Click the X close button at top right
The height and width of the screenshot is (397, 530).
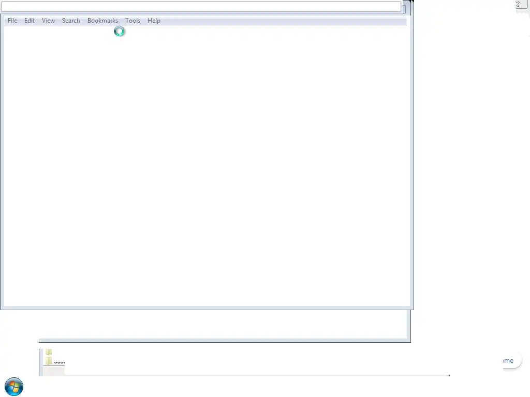click(x=518, y=4)
